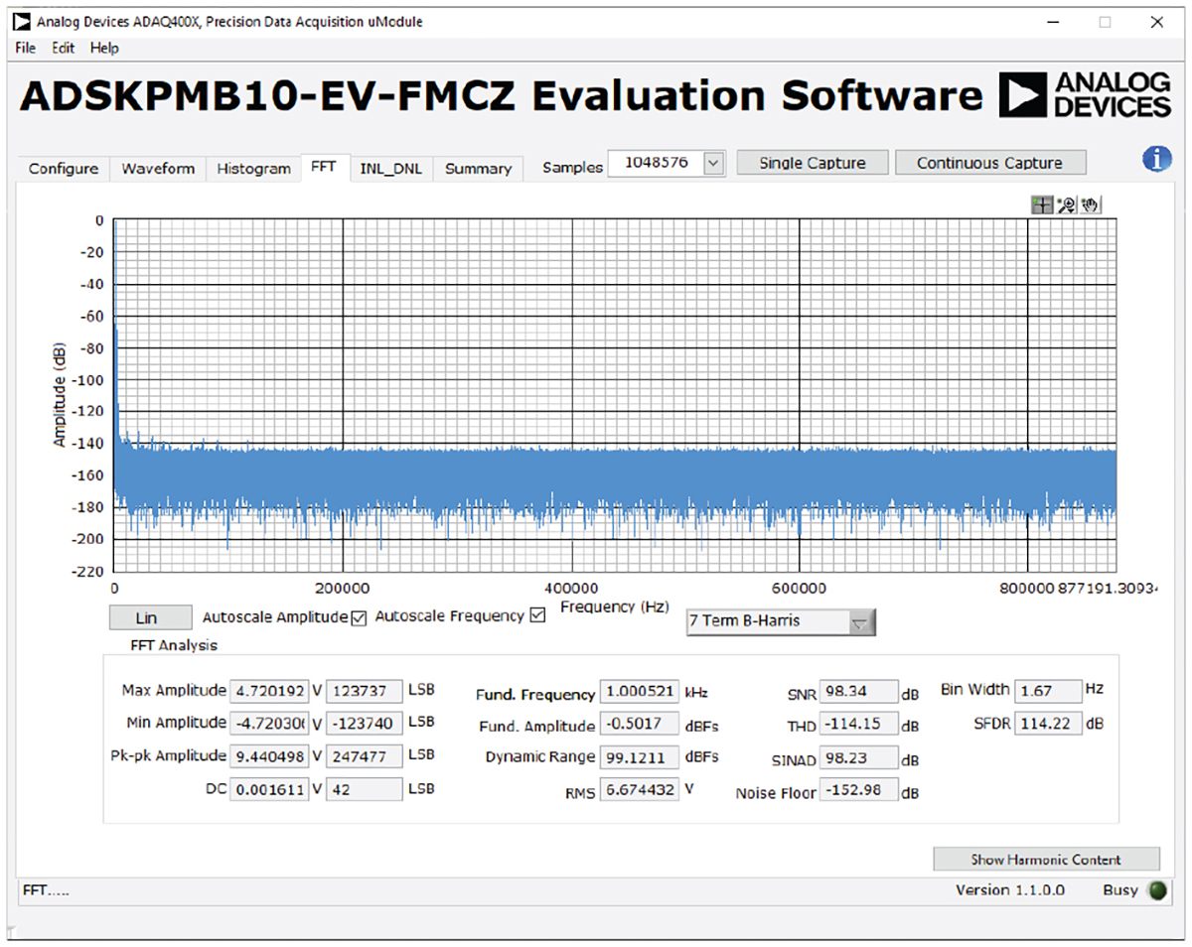This screenshot has width=1192, height=947.
Task: Click the Analog Devices logo
Action: click(x=1085, y=95)
